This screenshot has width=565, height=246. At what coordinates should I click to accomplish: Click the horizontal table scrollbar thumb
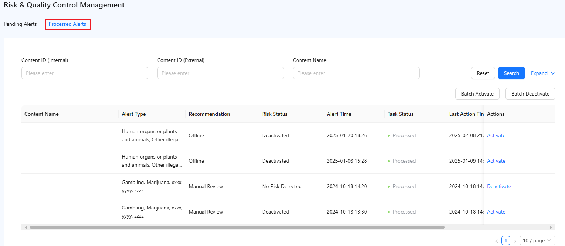tap(237, 227)
